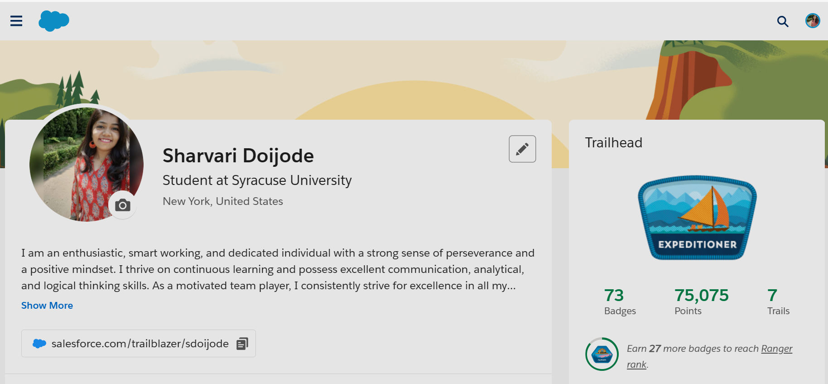Click the Ranger rank progress ring icon
The width and height of the screenshot is (828, 384).
602,354
